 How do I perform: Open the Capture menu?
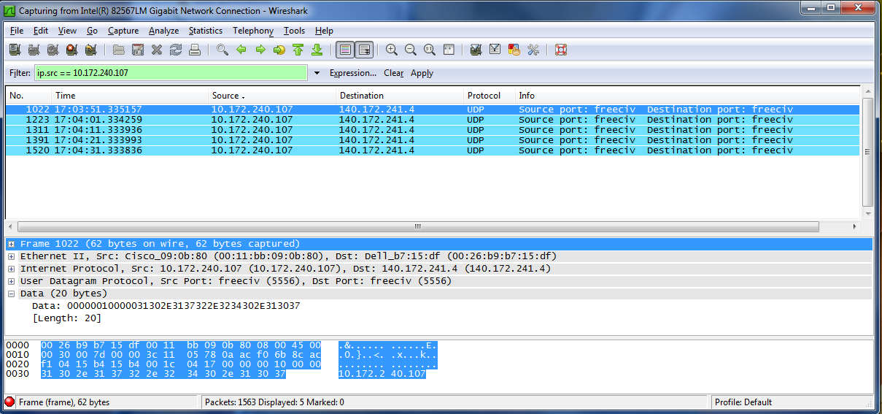coord(123,31)
